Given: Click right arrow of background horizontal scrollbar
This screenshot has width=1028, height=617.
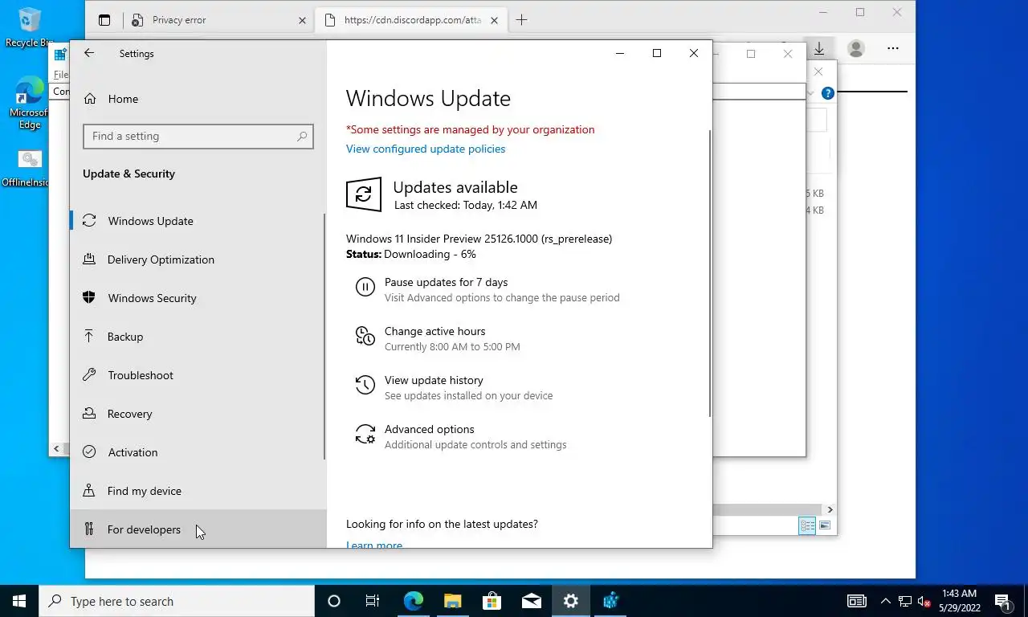Looking at the screenshot, I should point(830,509).
